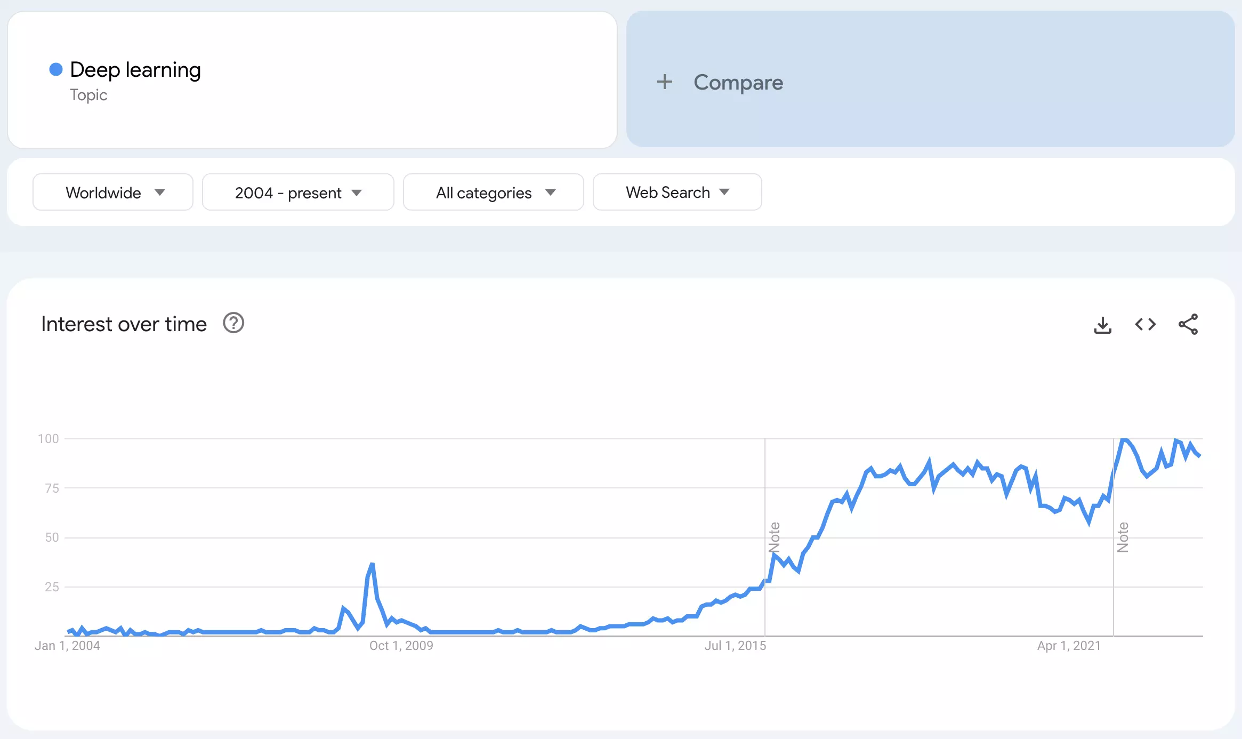Open the Web Search type dropdown
The image size is (1242, 739).
tap(677, 192)
